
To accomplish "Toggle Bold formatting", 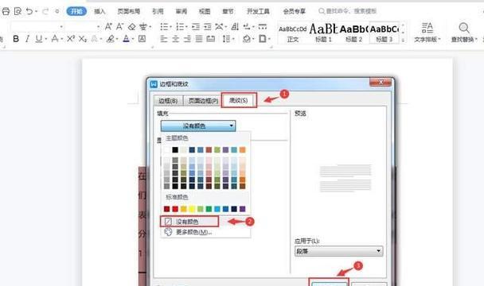I will 16,39.
